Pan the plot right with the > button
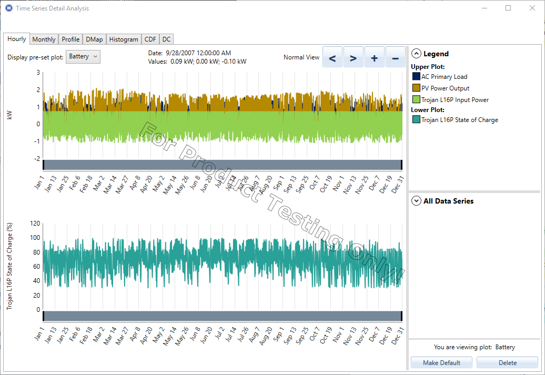This screenshot has width=545, height=375. (353, 57)
